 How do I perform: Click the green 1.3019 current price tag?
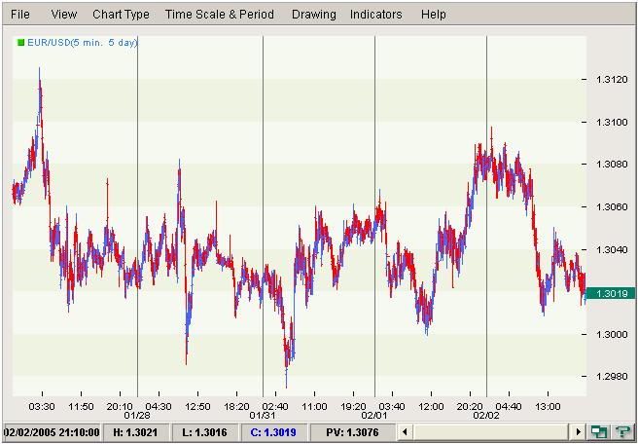(x=610, y=293)
